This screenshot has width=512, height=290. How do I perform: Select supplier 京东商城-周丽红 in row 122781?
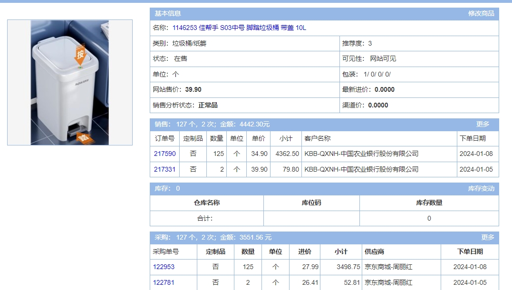[x=388, y=282]
